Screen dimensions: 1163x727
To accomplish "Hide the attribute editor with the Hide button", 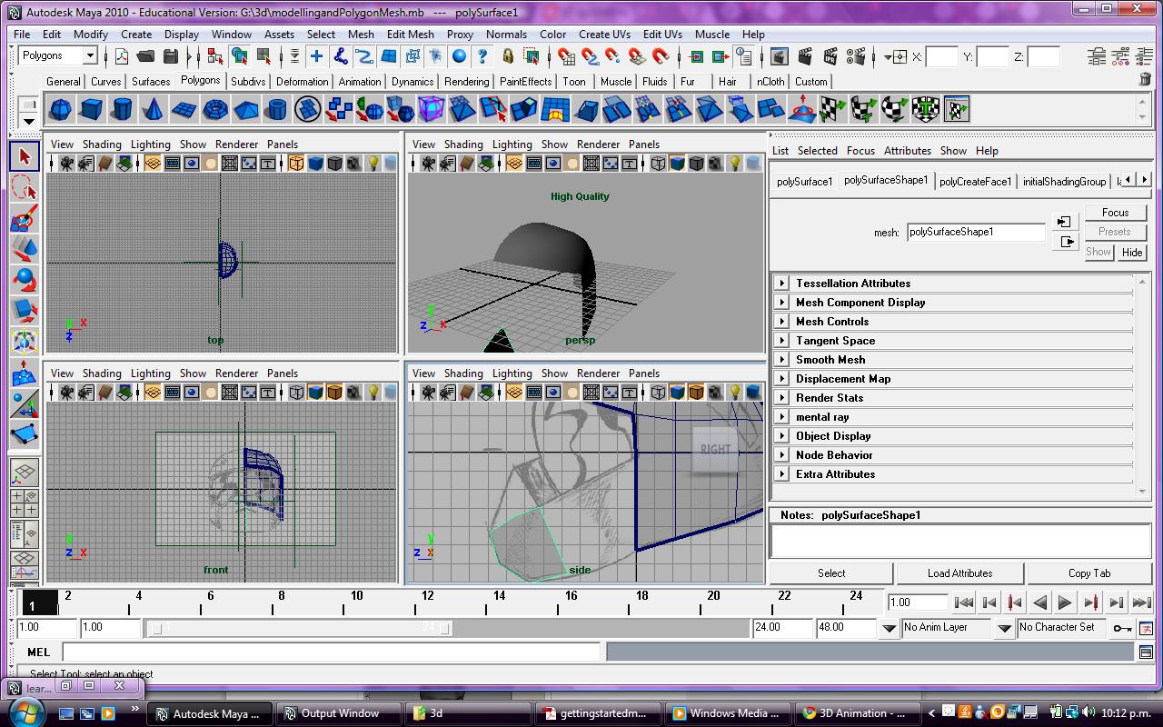I will 1131,252.
